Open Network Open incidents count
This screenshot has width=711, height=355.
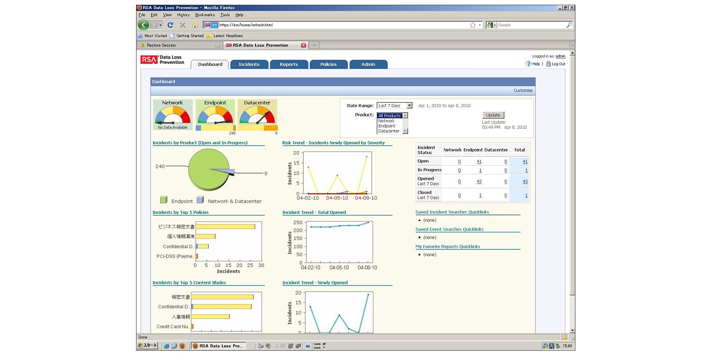[x=459, y=162]
